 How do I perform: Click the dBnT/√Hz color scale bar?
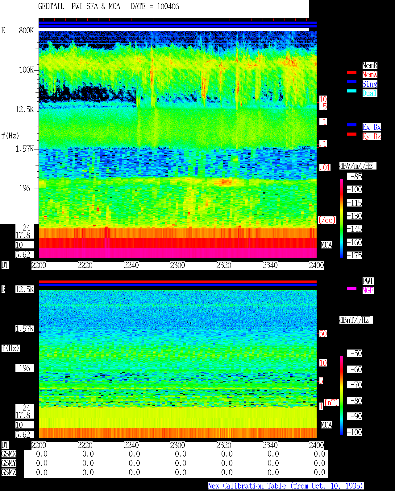[341, 395]
